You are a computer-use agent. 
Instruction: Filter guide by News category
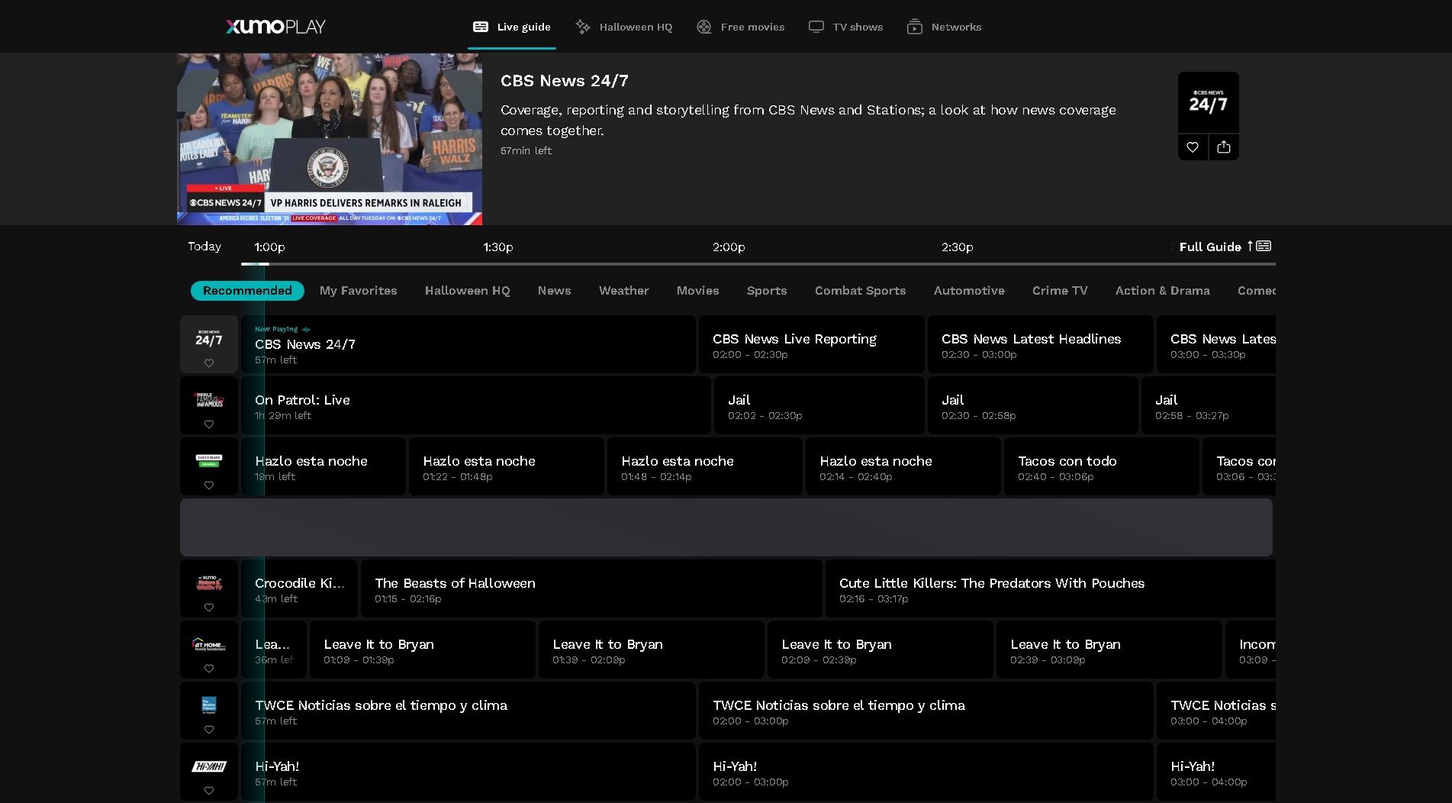pos(555,291)
